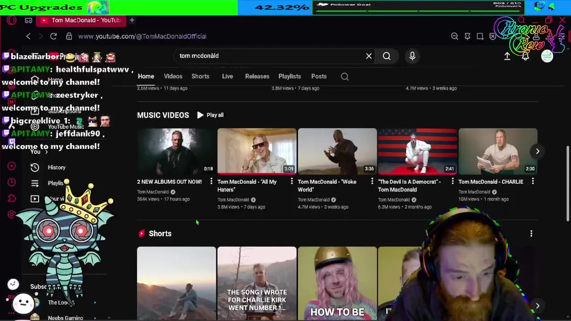View site security lock info
Image resolution: width=571 pixels, height=321 pixels.
[x=69, y=36]
